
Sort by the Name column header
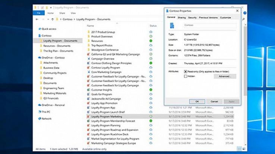point(91,26)
